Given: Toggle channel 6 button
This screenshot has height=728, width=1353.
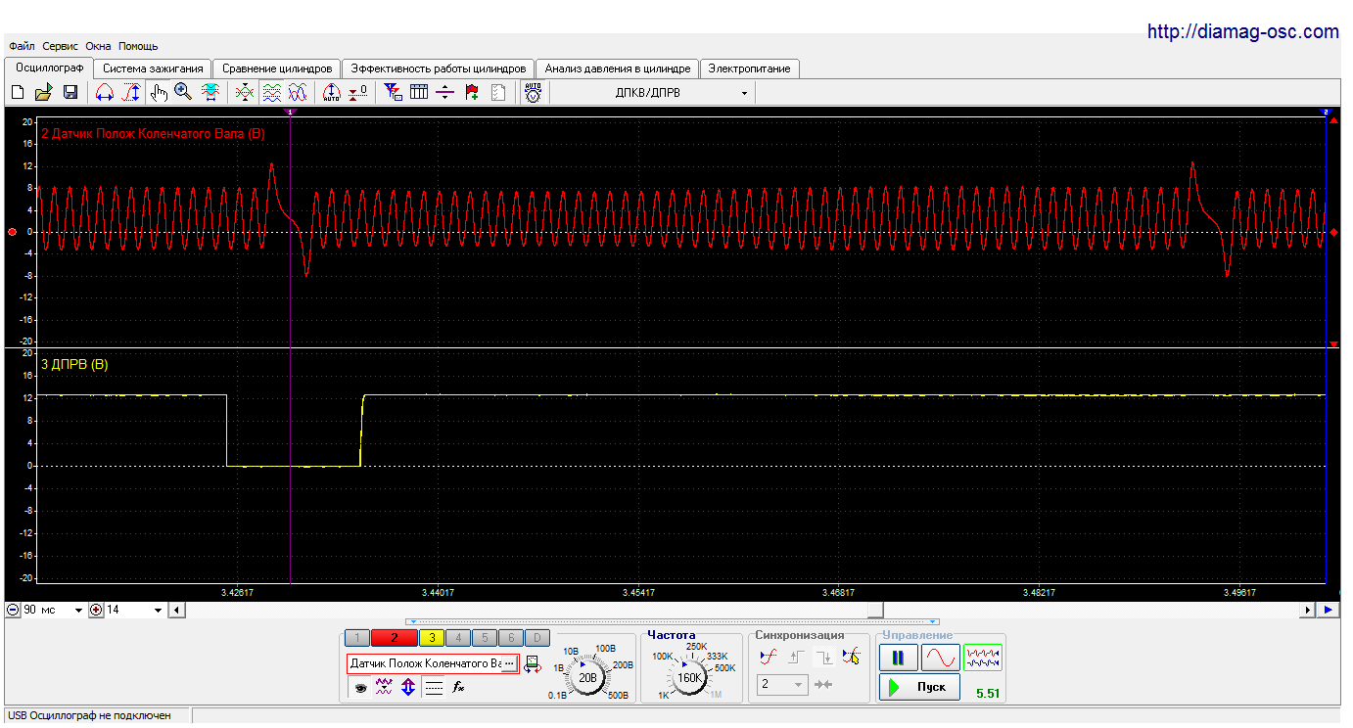Looking at the screenshot, I should tap(510, 638).
